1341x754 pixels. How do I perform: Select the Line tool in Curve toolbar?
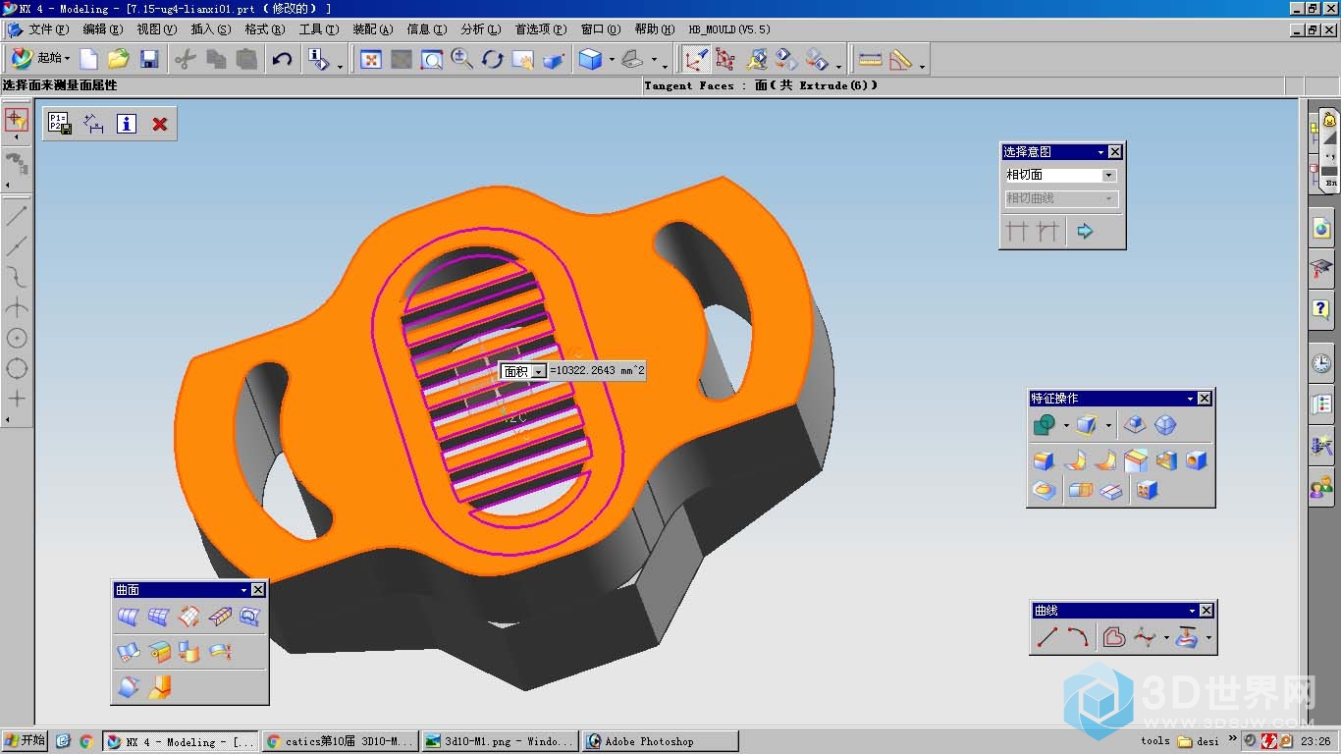[x=1047, y=637]
